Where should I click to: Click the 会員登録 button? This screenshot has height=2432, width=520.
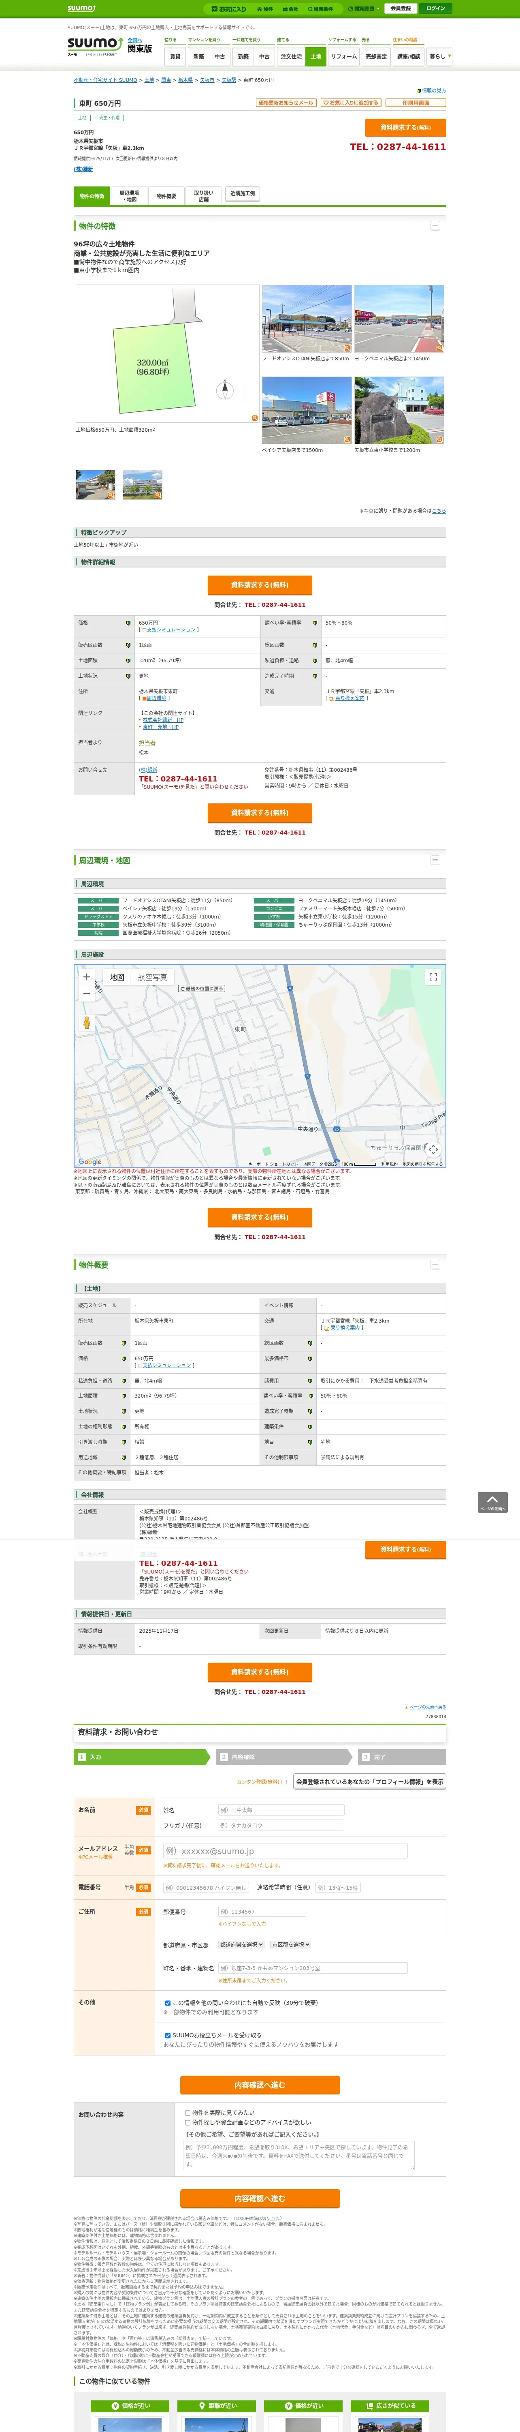tap(400, 9)
